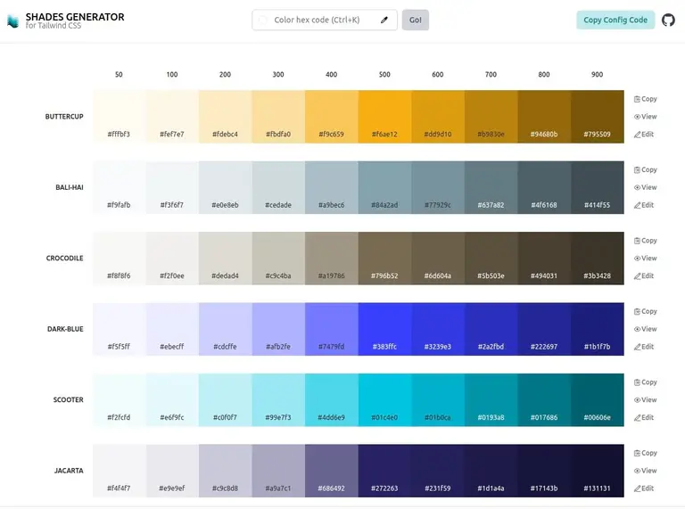Viewport: 685px width, 509px height.
Task: Edit the Jacarta palette
Action: point(644,488)
